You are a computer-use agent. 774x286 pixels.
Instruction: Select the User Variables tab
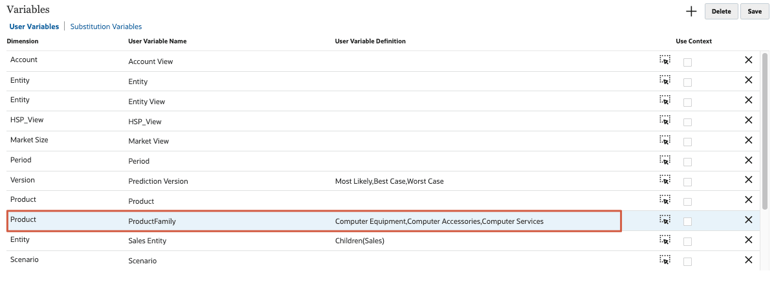[34, 27]
